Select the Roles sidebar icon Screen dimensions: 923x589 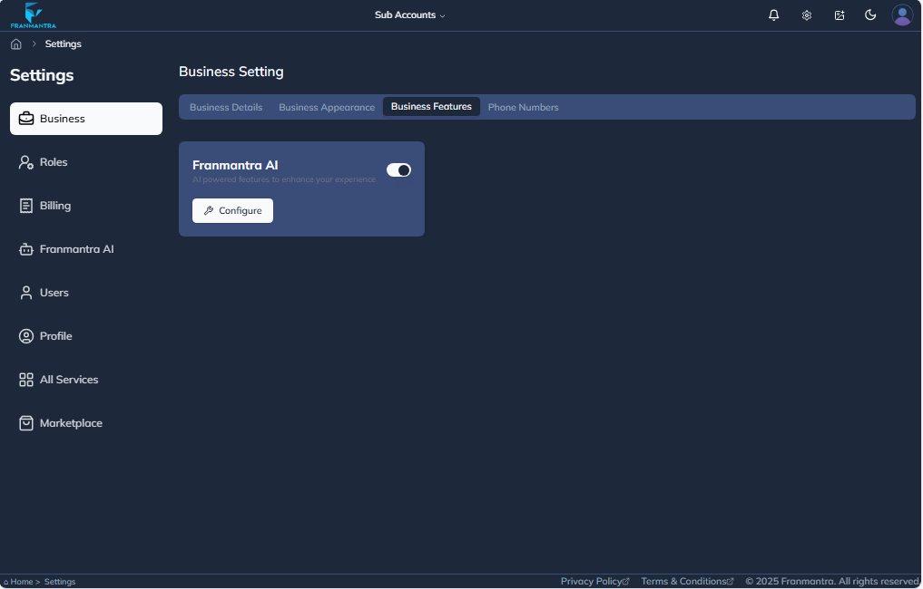[25, 161]
